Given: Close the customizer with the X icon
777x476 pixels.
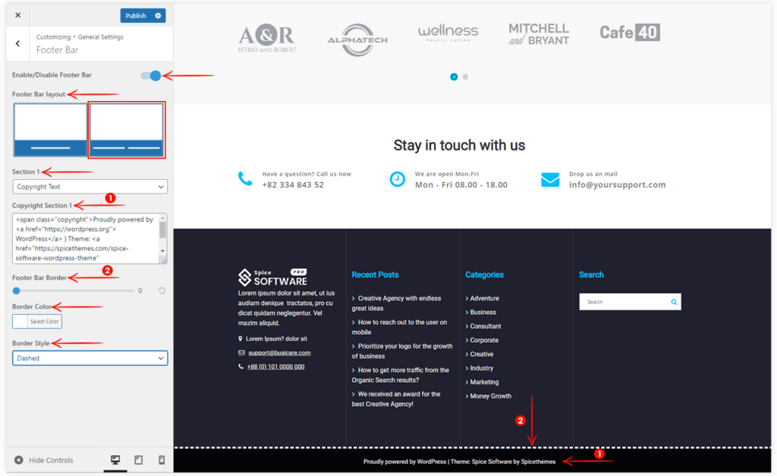Looking at the screenshot, I should click(x=17, y=14).
